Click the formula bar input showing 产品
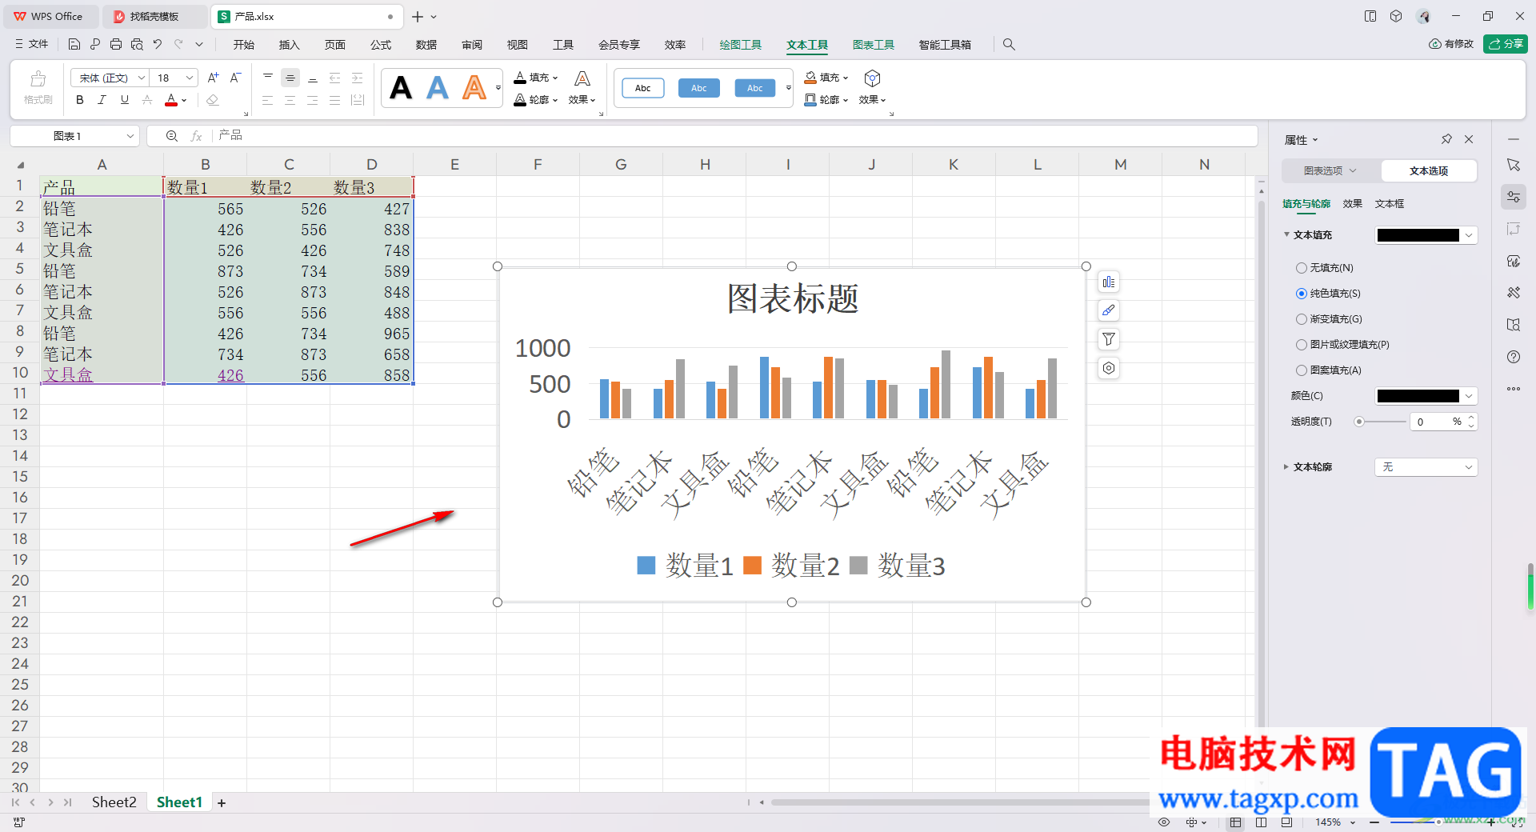The image size is (1536, 832). pos(734,136)
